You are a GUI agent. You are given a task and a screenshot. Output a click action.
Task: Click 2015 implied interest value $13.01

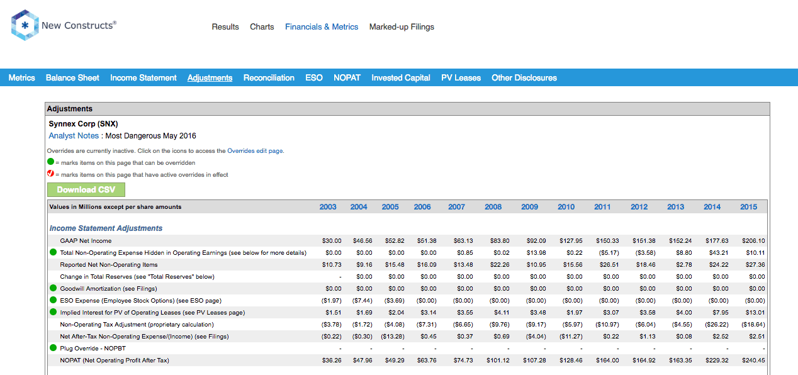point(755,313)
